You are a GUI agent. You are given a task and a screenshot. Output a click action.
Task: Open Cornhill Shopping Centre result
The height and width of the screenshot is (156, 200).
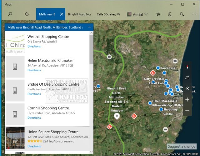(x=47, y=114)
